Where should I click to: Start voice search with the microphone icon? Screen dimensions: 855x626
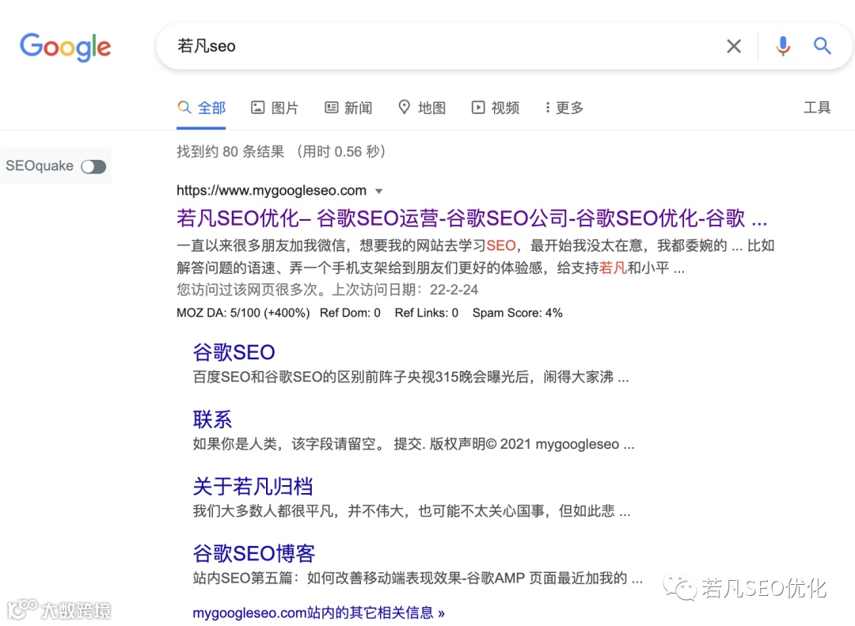point(783,47)
